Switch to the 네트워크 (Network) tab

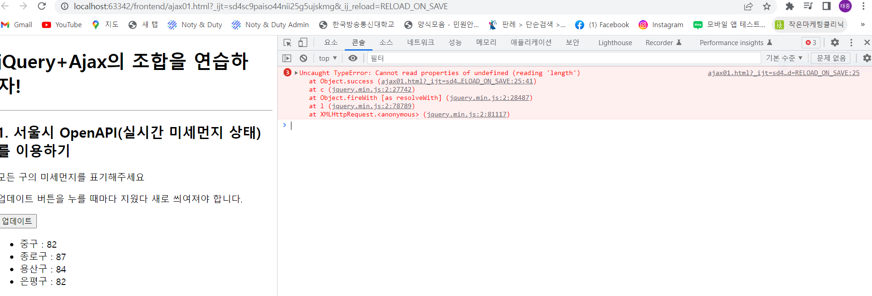click(420, 43)
